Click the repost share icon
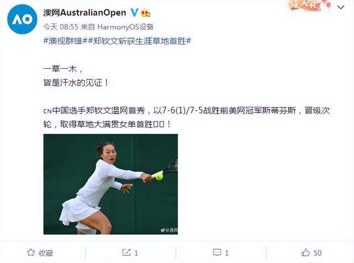 (x=127, y=252)
